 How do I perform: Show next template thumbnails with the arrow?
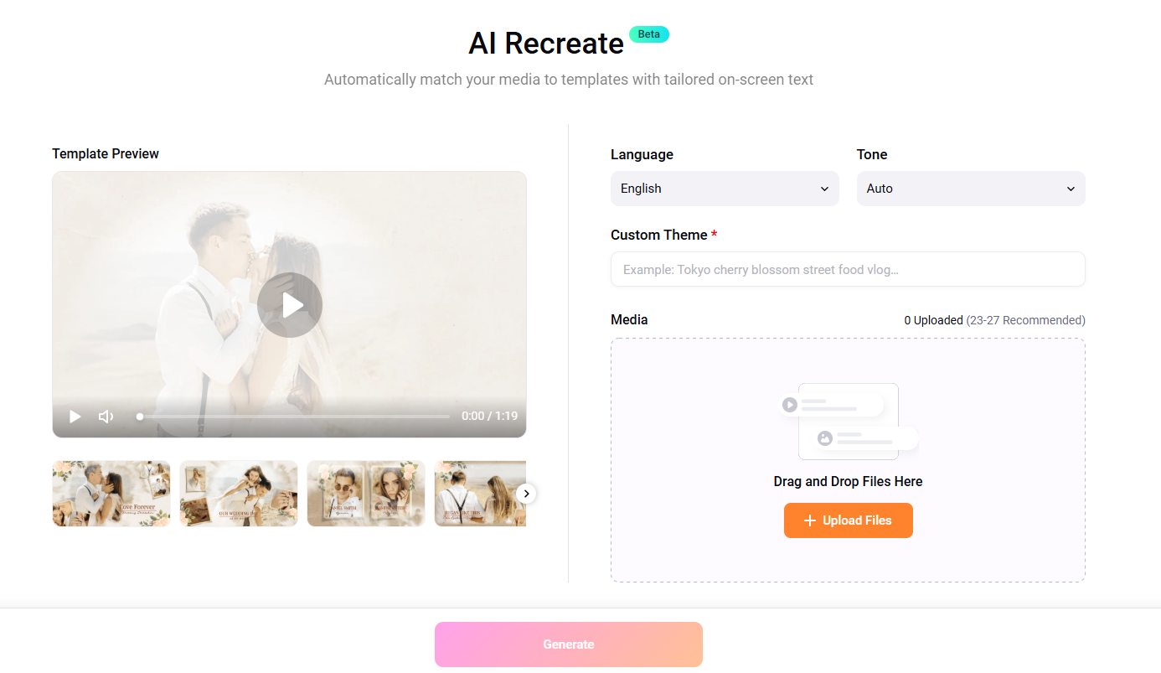[x=526, y=494]
